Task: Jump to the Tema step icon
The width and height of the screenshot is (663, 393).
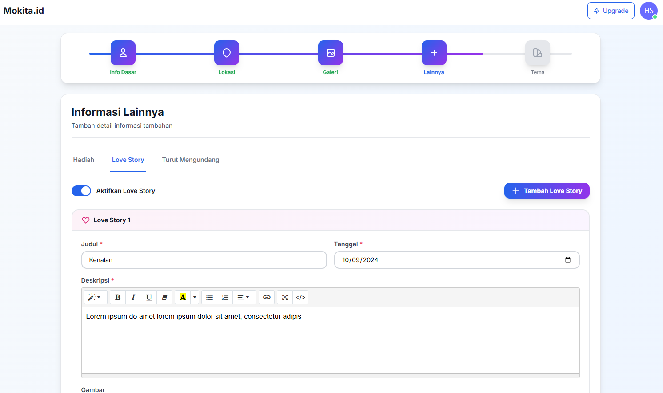Action: coord(538,53)
